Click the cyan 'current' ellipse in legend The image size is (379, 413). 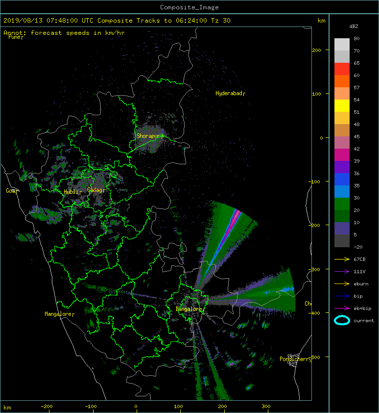pos(342,320)
